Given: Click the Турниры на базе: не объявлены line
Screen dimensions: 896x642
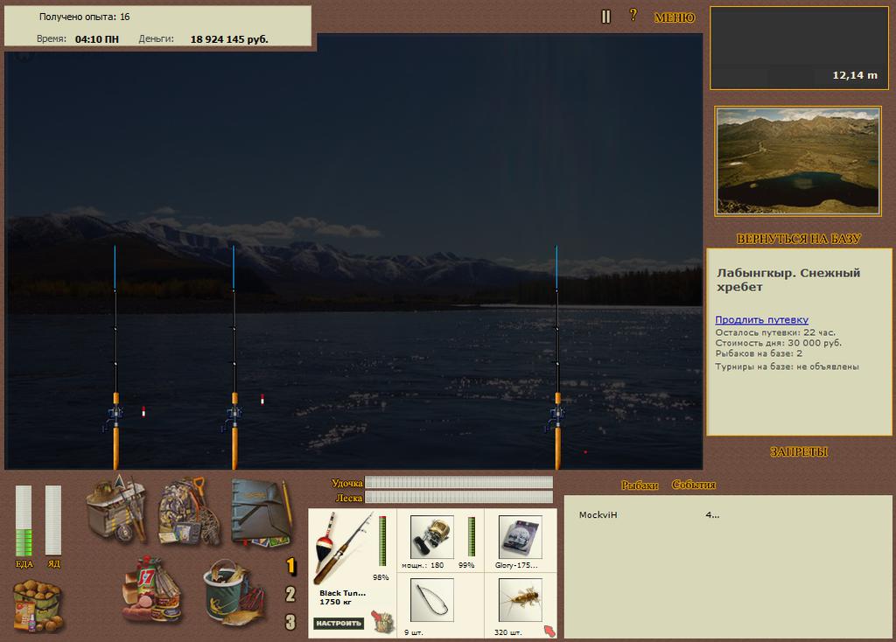Looking at the screenshot, I should click(787, 366).
